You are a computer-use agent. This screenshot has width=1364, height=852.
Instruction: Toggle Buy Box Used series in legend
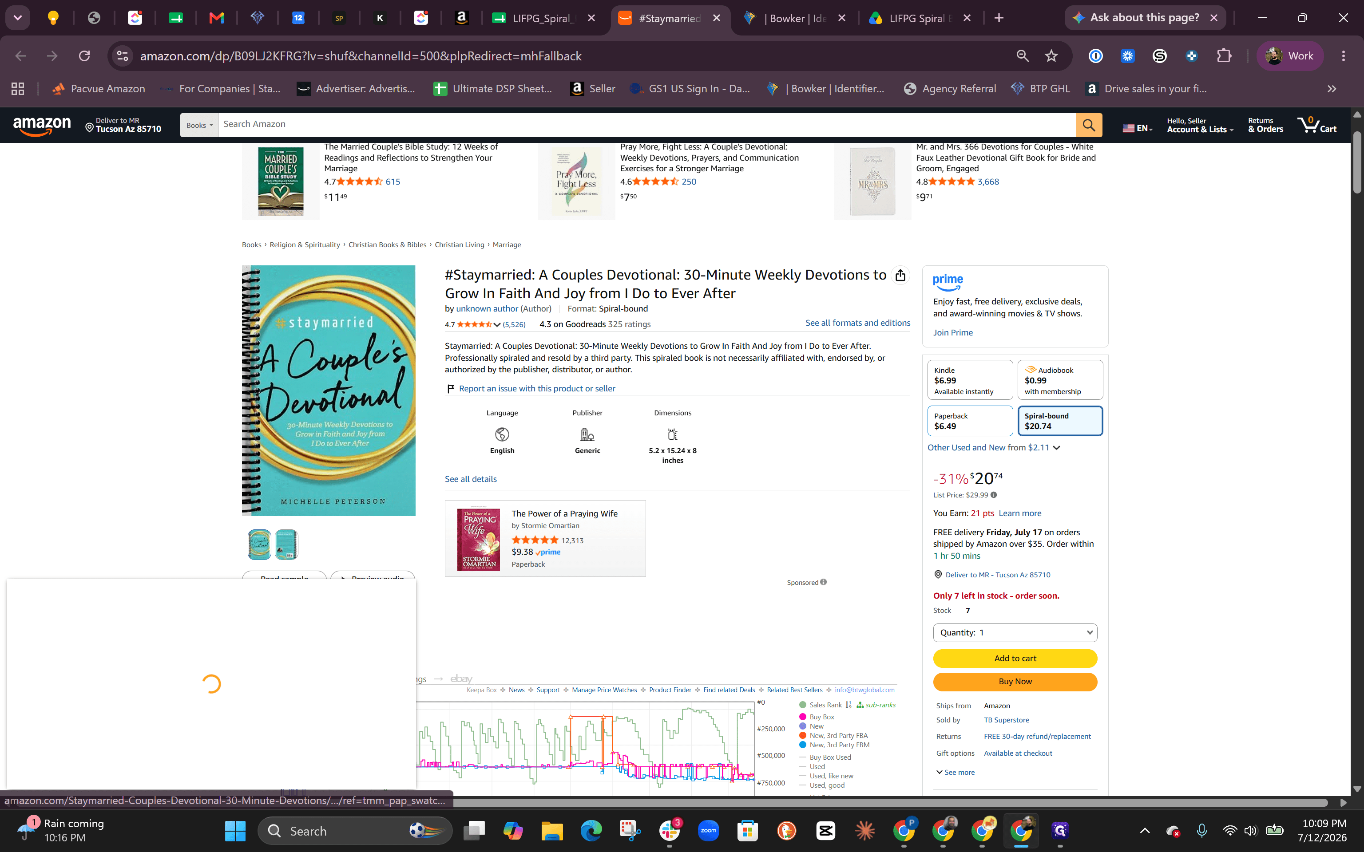pos(825,757)
